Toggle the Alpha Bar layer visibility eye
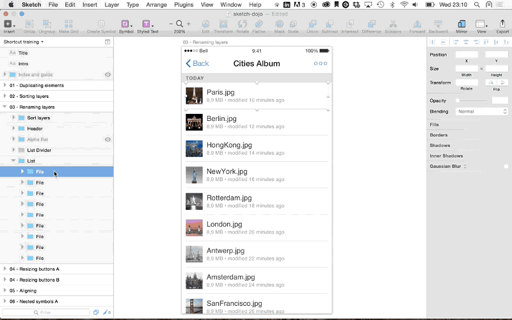512x320 pixels. tap(108, 140)
